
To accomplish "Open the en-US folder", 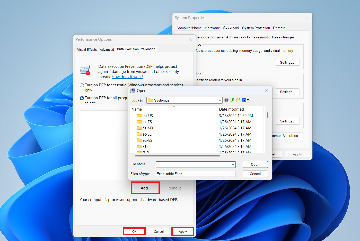I will pyautogui.click(x=147, y=115).
